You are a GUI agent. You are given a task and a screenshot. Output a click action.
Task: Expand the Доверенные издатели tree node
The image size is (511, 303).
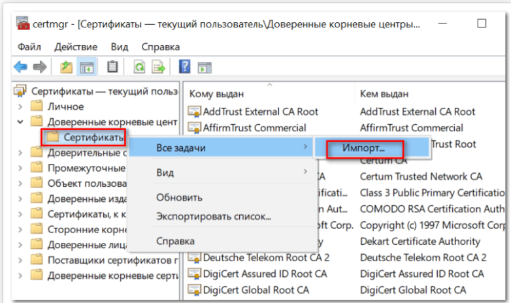[x=20, y=199]
